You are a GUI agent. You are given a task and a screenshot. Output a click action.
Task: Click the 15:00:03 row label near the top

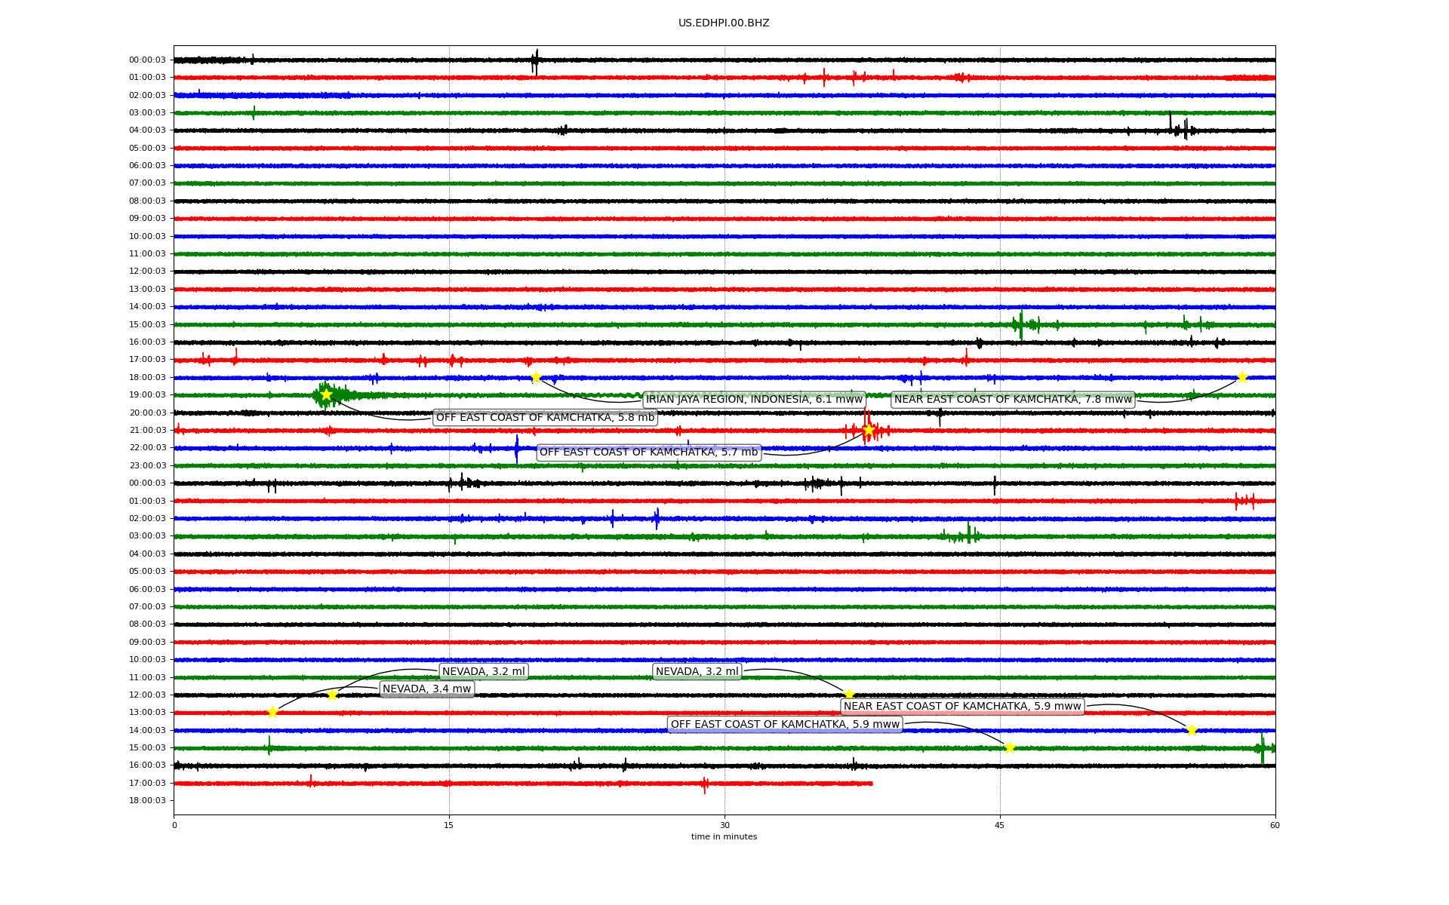point(147,324)
